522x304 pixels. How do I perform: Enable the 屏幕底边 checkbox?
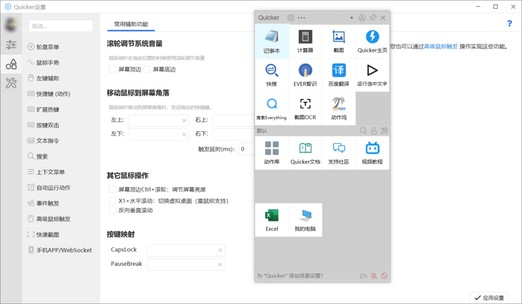click(147, 69)
